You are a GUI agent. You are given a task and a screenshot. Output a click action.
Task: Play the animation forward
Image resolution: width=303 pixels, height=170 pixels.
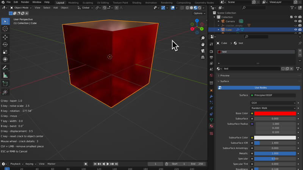point(108,164)
